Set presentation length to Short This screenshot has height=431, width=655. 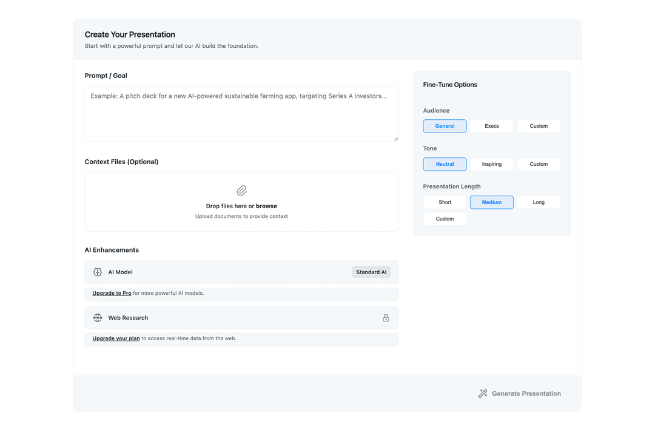click(x=445, y=202)
